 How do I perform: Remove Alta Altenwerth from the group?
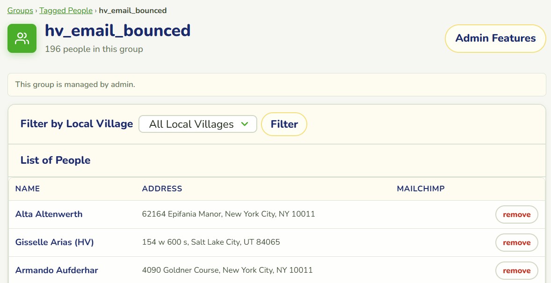516,214
